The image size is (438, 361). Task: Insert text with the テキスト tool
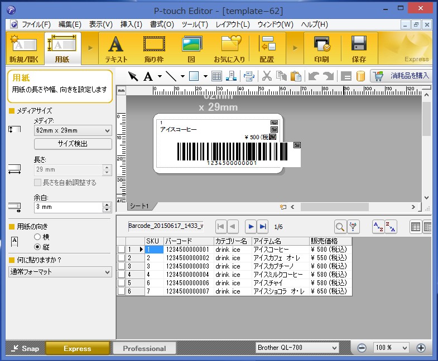[x=116, y=49]
